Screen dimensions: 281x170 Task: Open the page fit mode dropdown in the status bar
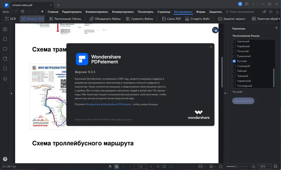[202, 166]
